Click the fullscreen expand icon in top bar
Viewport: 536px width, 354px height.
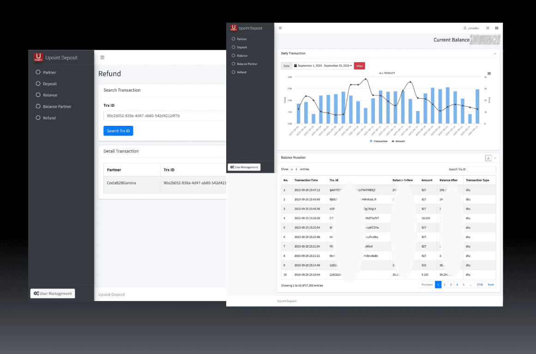tap(488, 28)
